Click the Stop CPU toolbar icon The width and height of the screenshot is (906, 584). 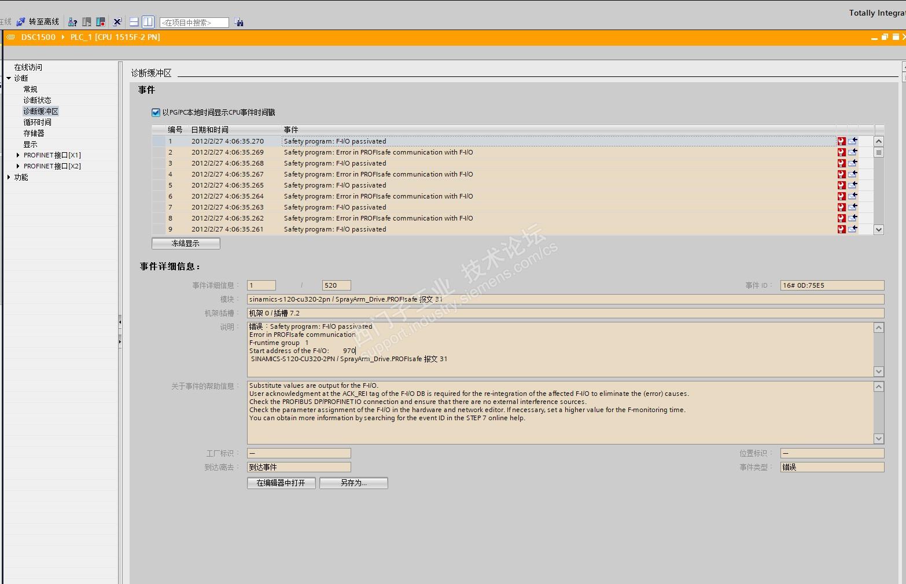pos(101,22)
